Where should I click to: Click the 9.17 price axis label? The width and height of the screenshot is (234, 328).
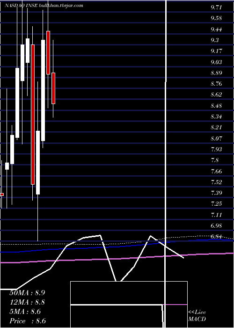click(x=216, y=51)
